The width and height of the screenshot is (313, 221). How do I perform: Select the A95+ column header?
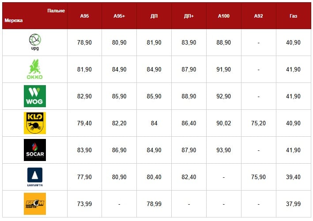pyautogui.click(x=119, y=16)
